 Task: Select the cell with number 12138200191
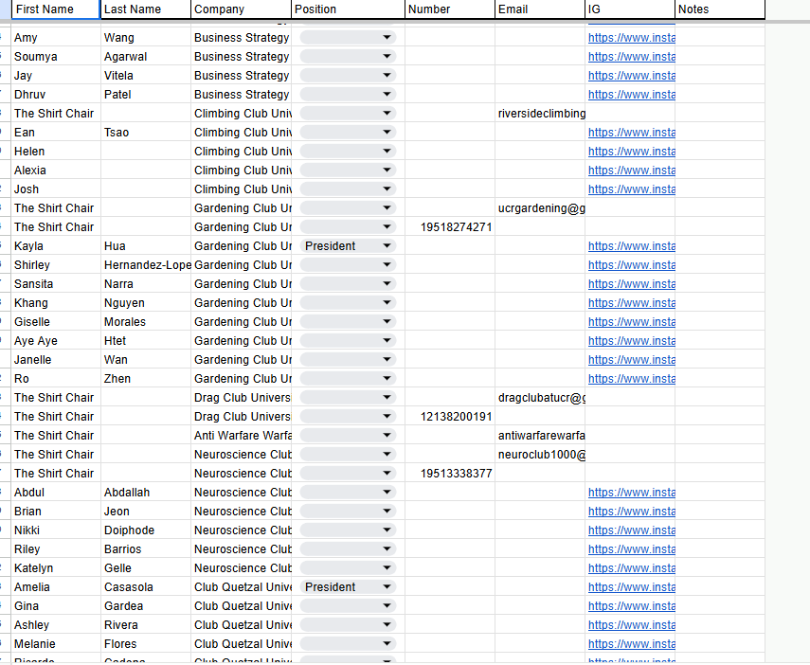450,417
